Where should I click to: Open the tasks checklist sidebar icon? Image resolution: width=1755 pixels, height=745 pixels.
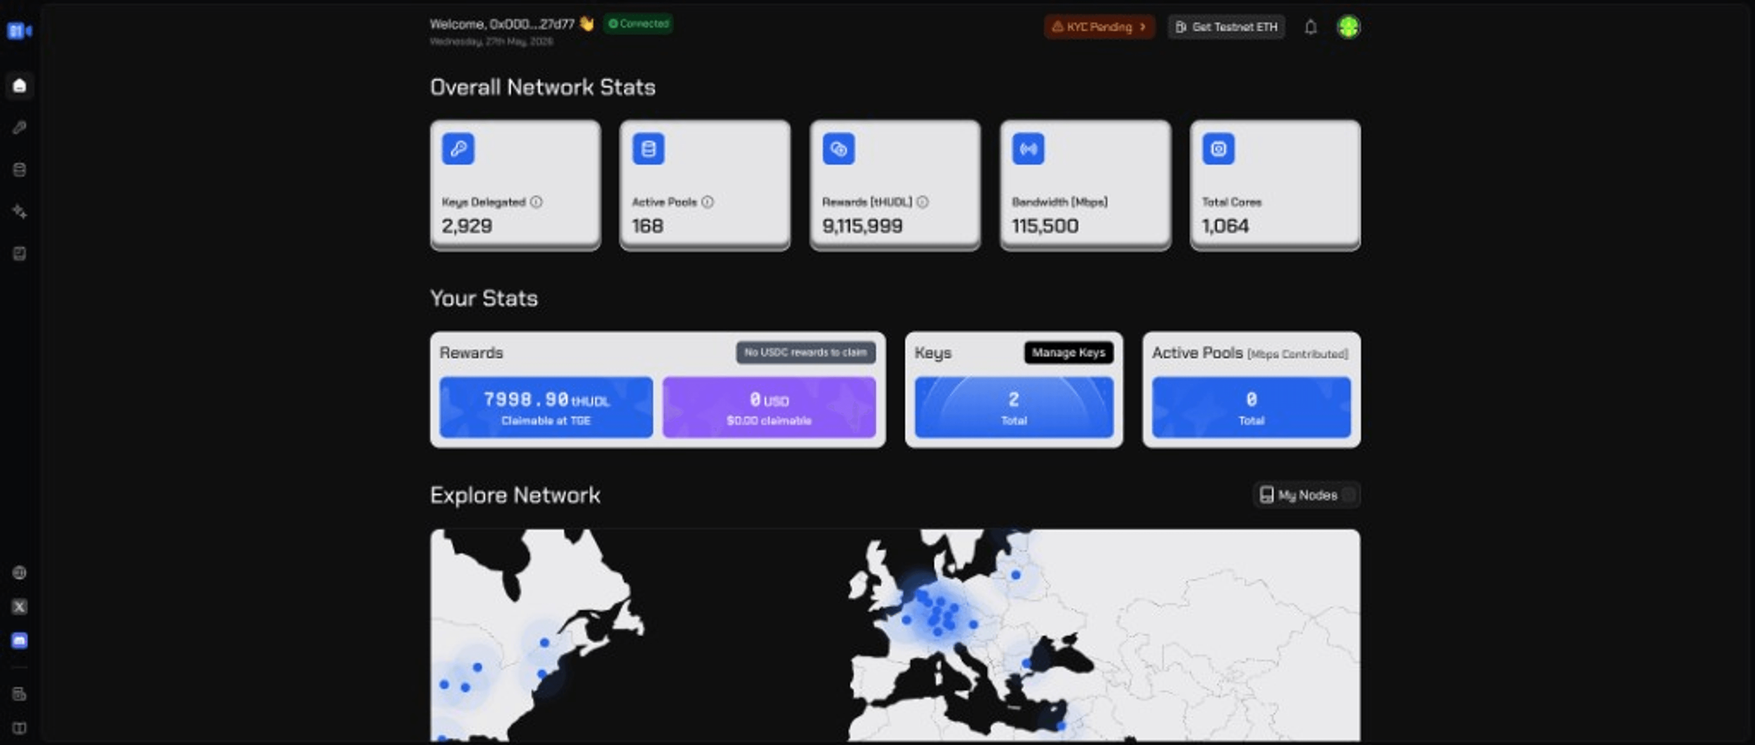[x=20, y=254]
